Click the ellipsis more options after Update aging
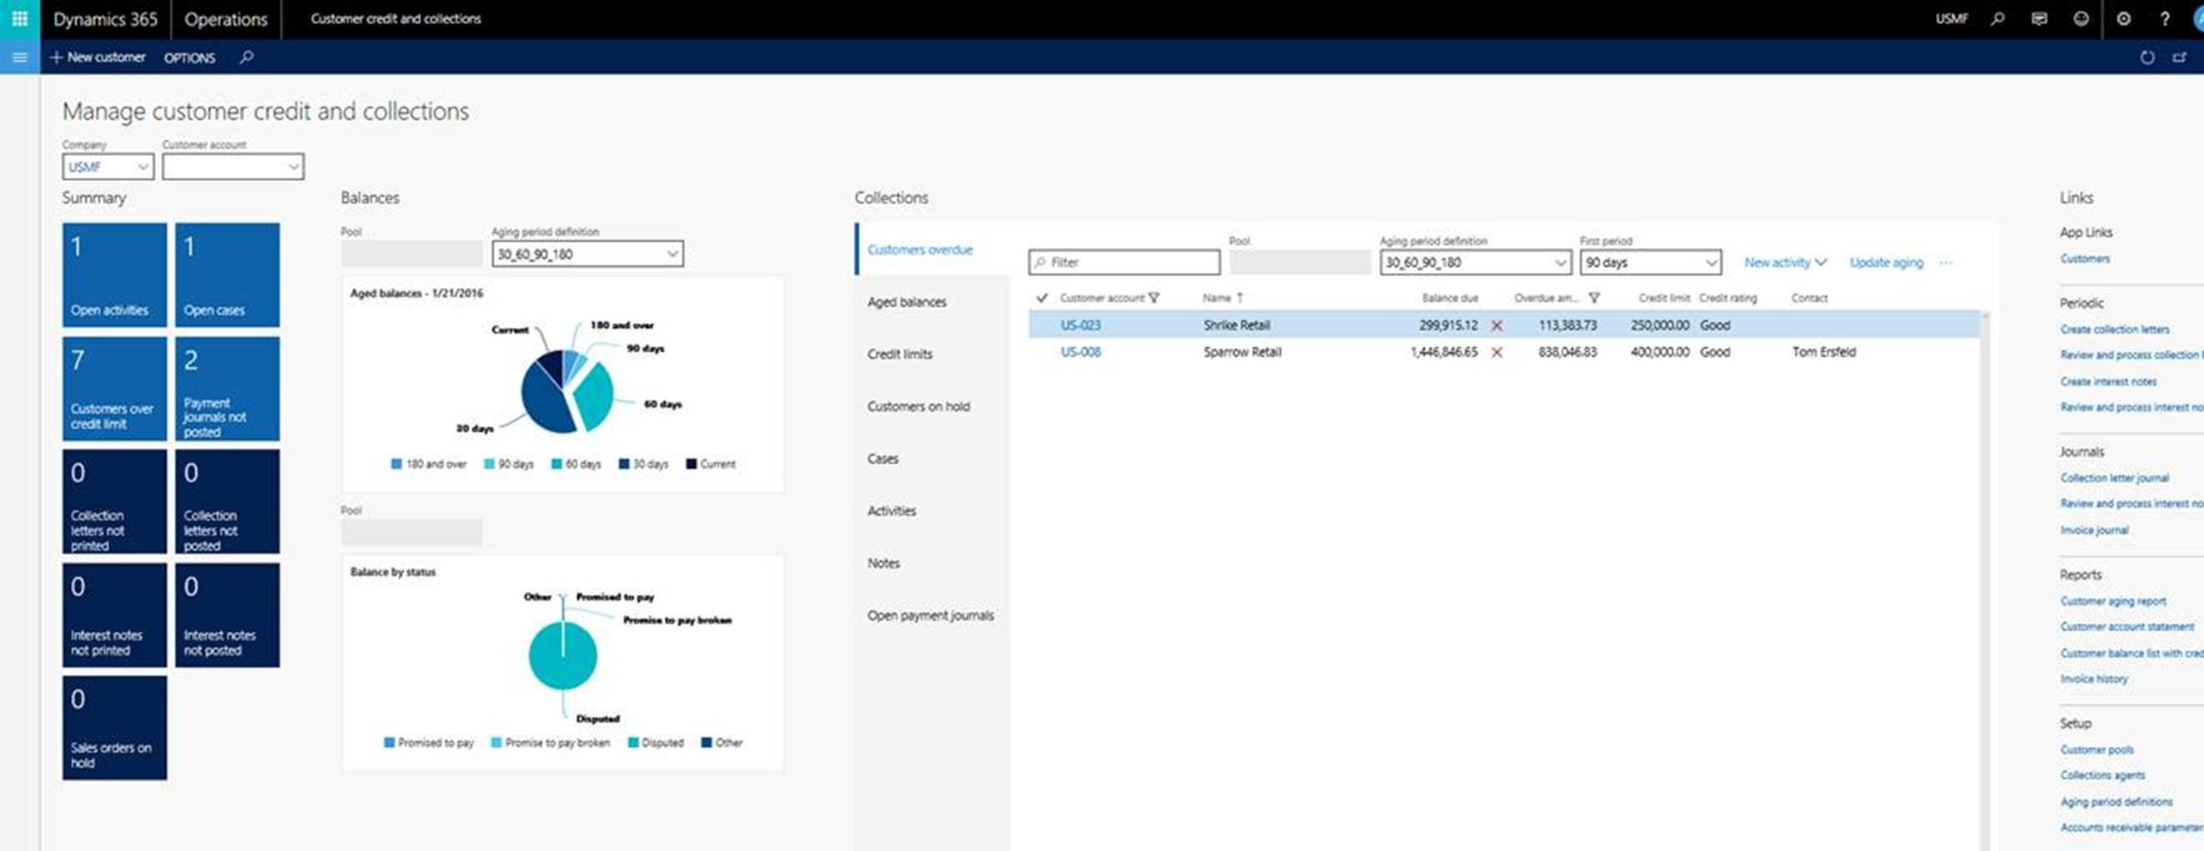 pos(1945,263)
